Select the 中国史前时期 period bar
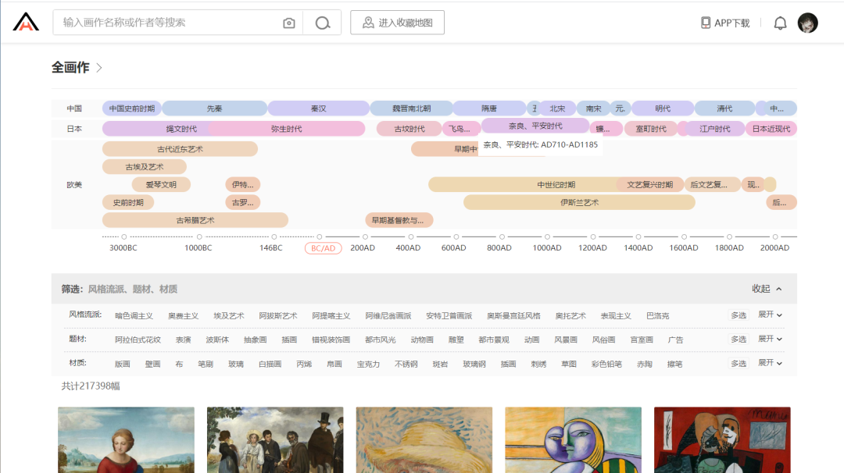The width and height of the screenshot is (844, 473). coord(132,108)
